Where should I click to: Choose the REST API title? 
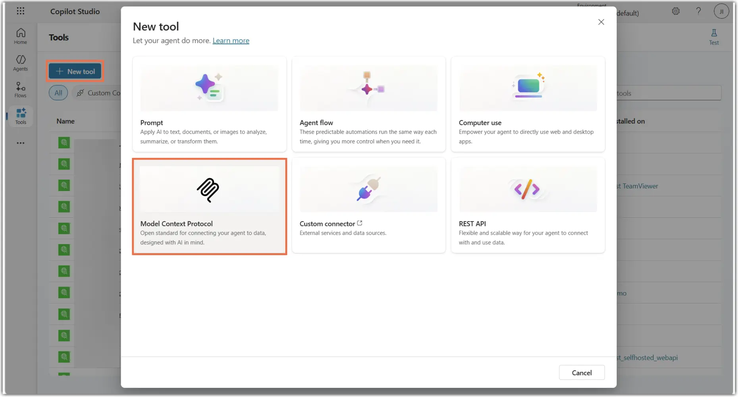click(x=472, y=224)
